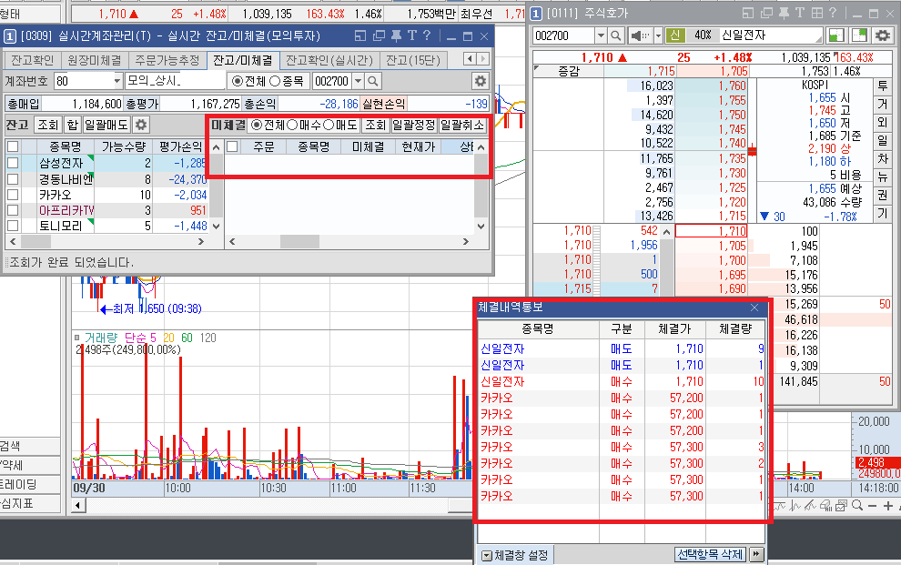Image resolution: width=901 pixels, height=565 pixels.
Task: Click the grid layout icon in the 주식호가 title bar
Action: pyautogui.click(x=816, y=14)
